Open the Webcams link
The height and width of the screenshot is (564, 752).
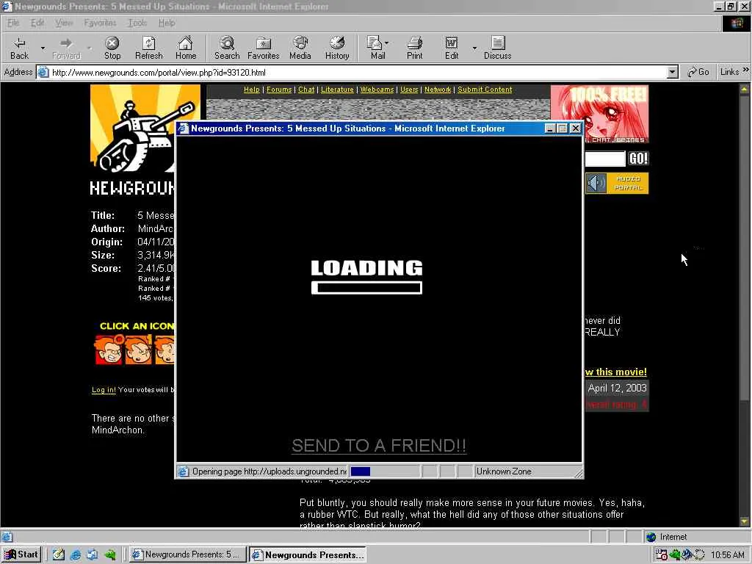pyautogui.click(x=377, y=90)
